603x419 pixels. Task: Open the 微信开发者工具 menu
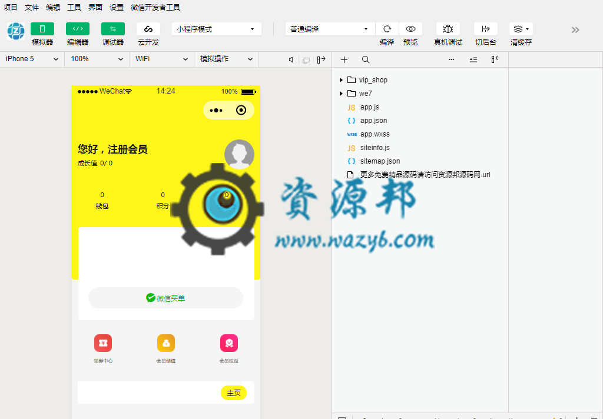pyautogui.click(x=155, y=7)
